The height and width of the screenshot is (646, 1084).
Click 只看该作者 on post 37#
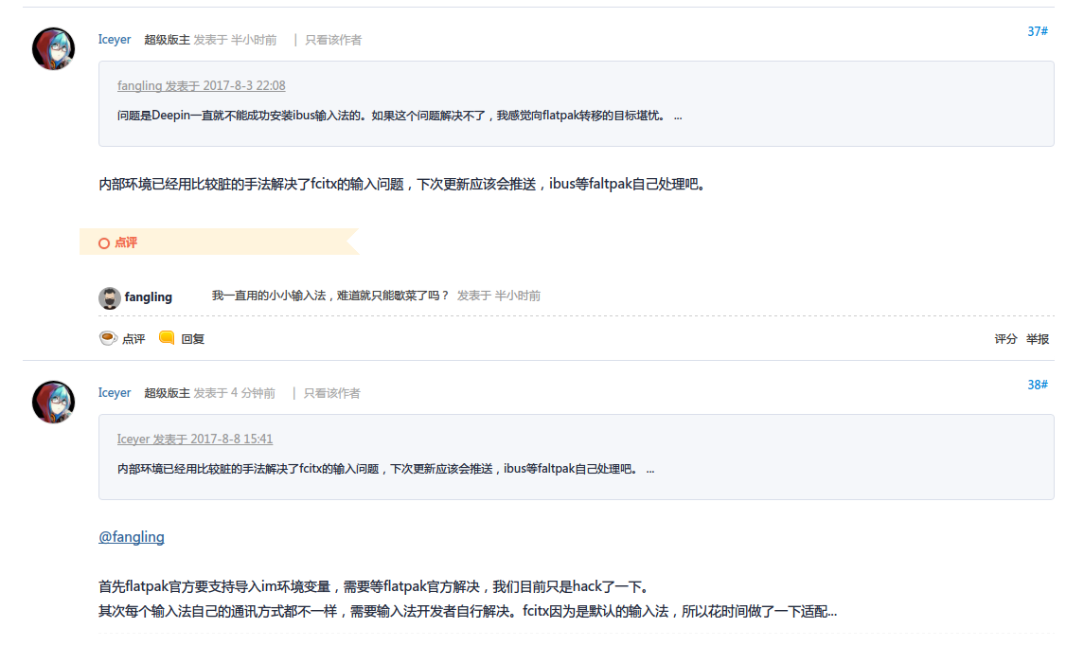(333, 40)
